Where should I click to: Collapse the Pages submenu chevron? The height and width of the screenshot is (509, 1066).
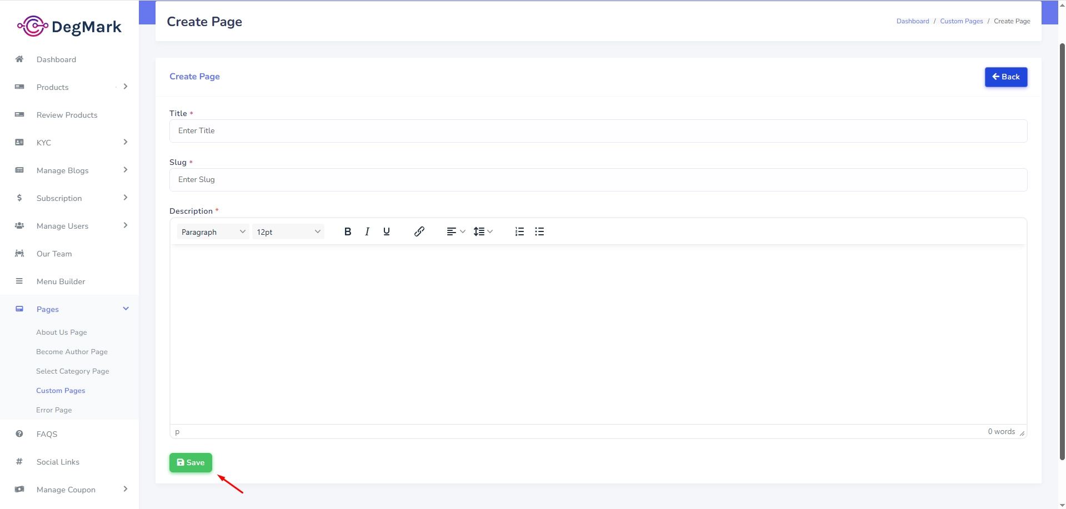coord(126,309)
